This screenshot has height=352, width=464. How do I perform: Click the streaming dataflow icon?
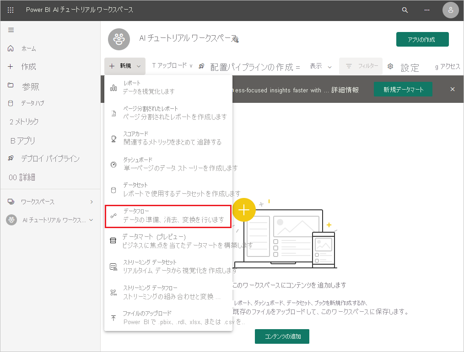point(113,293)
